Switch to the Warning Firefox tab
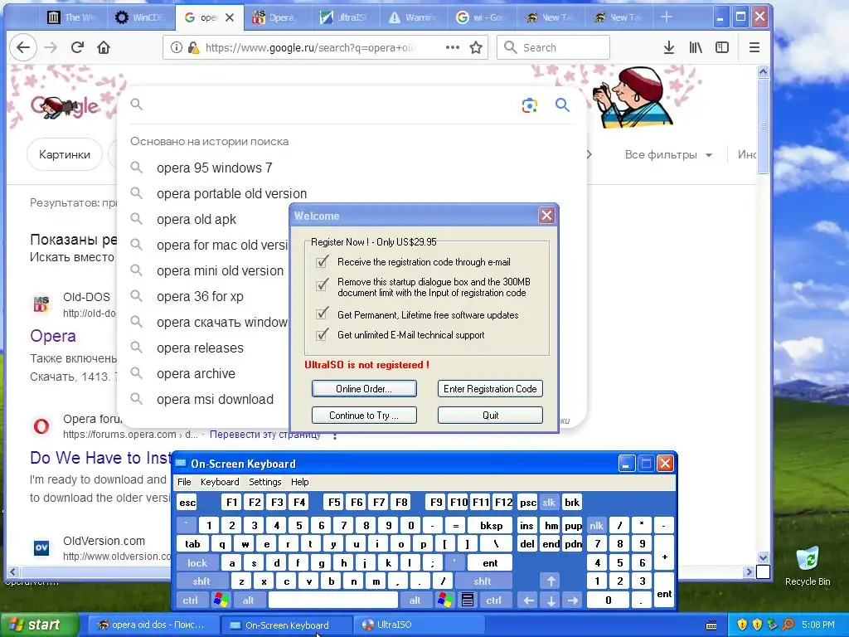The width and height of the screenshot is (849, 637). coord(413,17)
